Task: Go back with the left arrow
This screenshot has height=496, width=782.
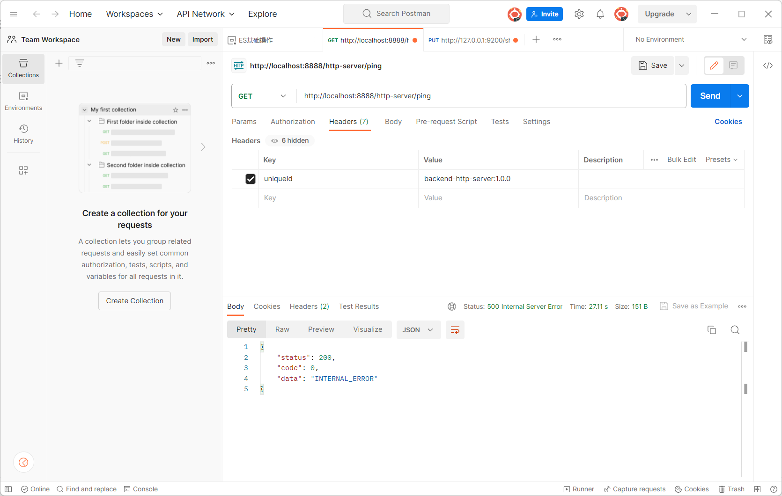Action: point(37,14)
